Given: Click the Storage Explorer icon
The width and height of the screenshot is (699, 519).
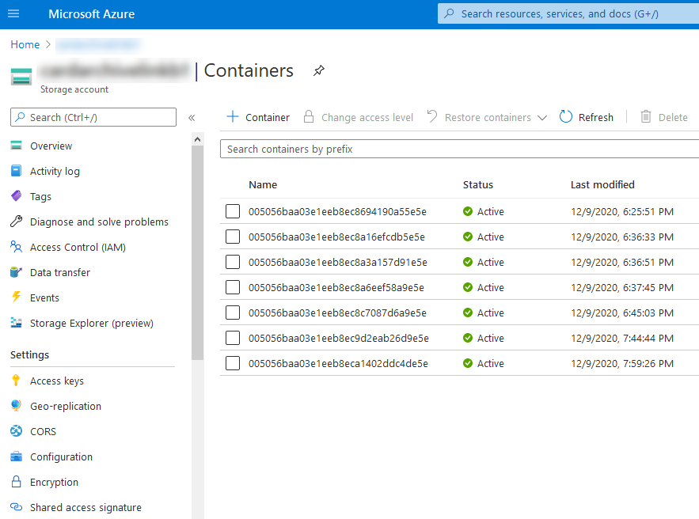Looking at the screenshot, I should click(16, 323).
